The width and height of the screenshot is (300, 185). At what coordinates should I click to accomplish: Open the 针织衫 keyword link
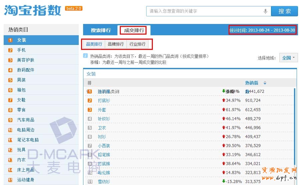coord(104,119)
